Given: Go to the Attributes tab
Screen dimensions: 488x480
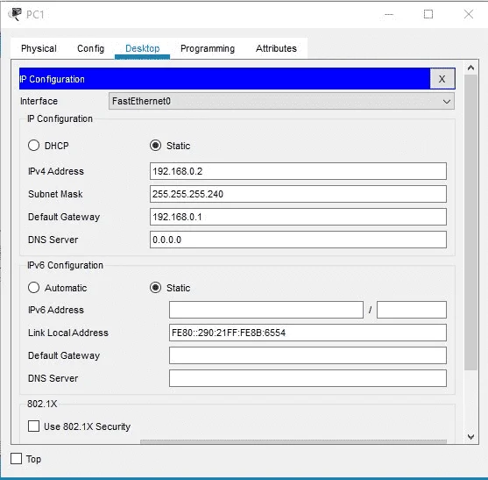Looking at the screenshot, I should coord(276,48).
